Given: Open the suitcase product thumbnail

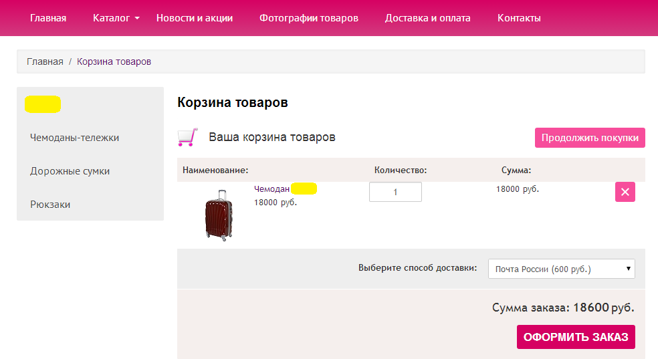Looking at the screenshot, I should [219, 215].
